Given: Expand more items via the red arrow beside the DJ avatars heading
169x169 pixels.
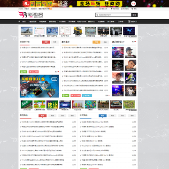Looking at the screenshot, I should tap(136, 42).
